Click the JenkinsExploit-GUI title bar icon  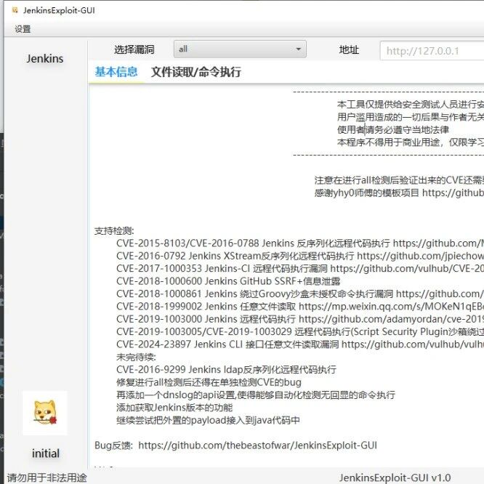point(15,10)
